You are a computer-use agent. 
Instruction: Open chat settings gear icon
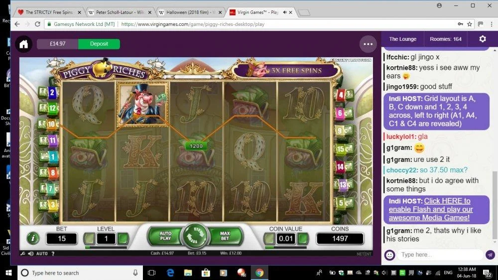point(483,39)
